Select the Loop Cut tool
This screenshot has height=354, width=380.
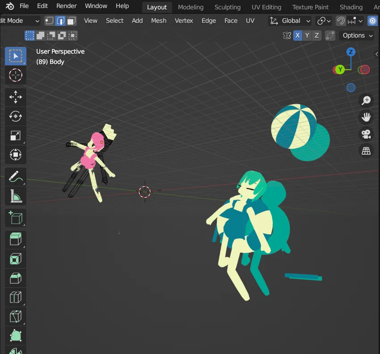click(x=16, y=297)
